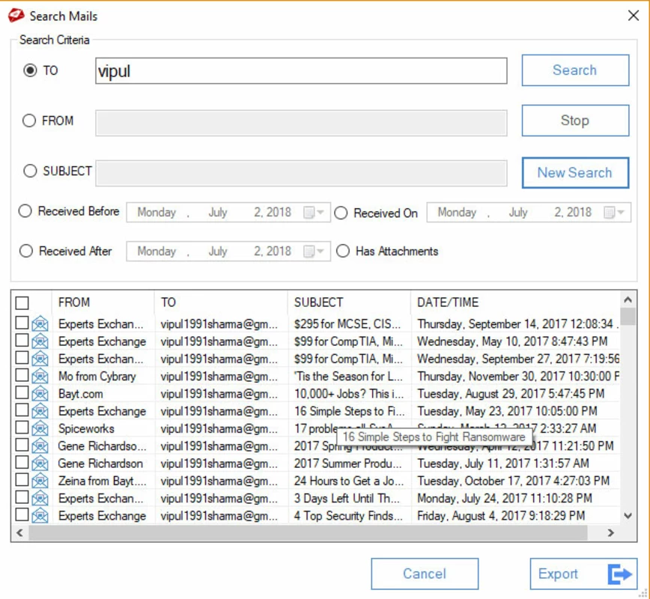The width and height of the screenshot is (650, 599).
Task: Click the vertical scrollbar down arrow
Action: click(x=628, y=516)
